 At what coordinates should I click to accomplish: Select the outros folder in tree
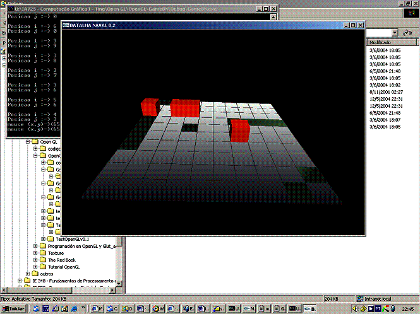pyautogui.click(x=47, y=274)
